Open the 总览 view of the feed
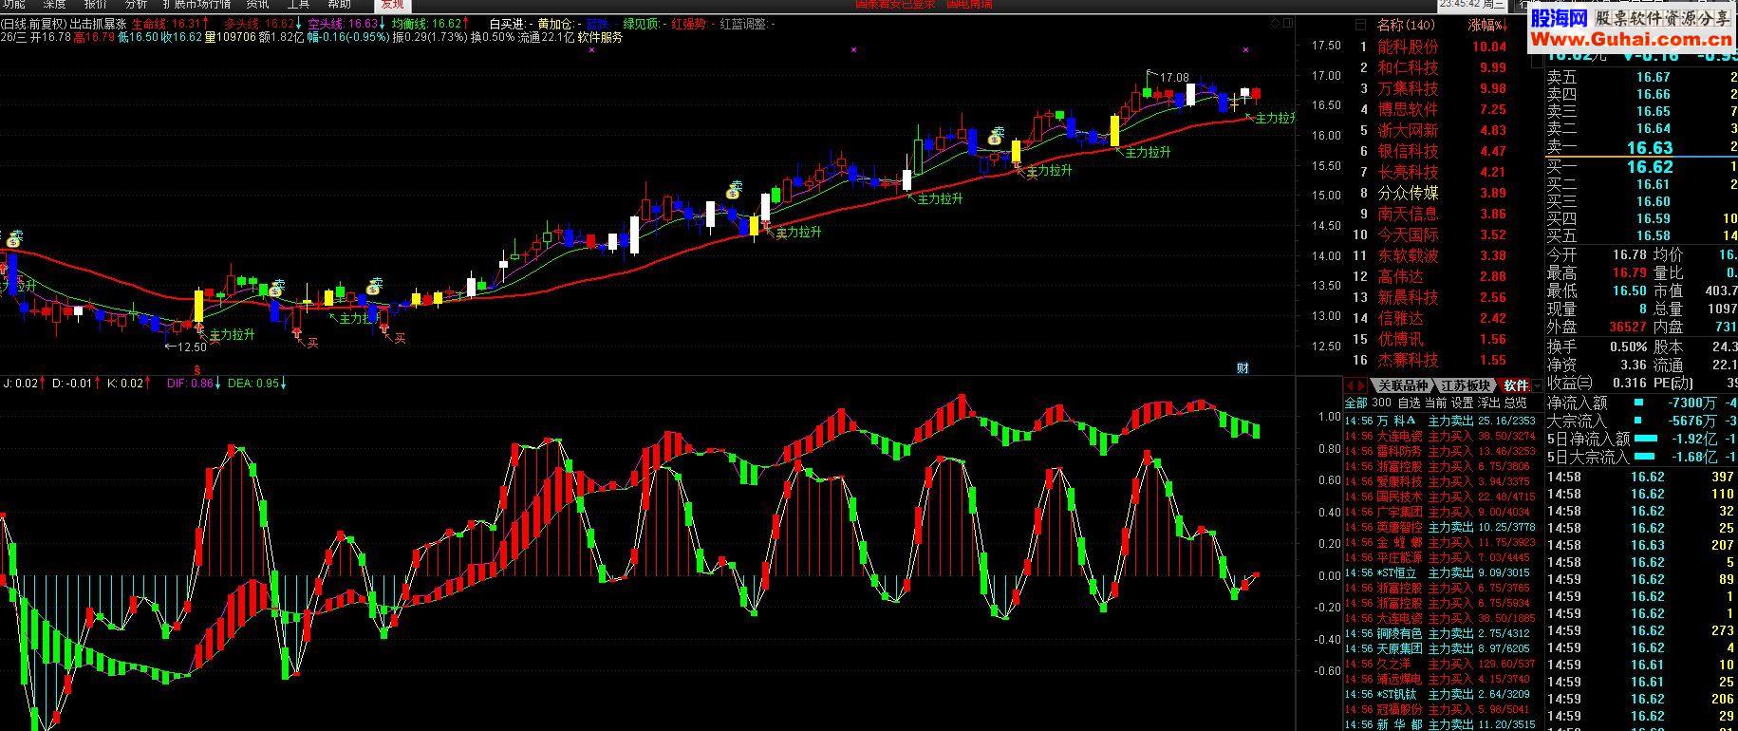 click(1516, 403)
